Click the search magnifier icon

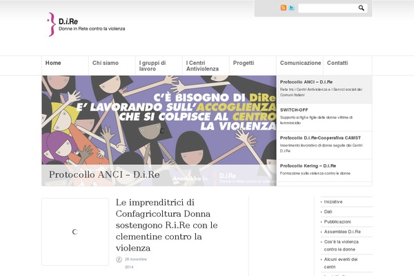click(361, 8)
